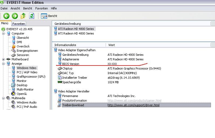Open the ati.com support driver link

pyautogui.click(x=133, y=105)
